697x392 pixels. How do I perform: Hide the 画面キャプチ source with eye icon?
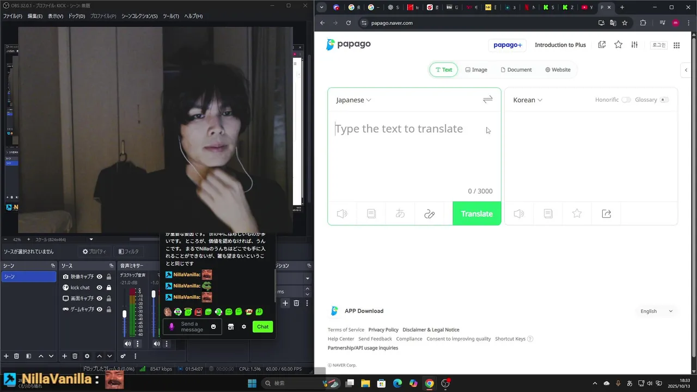tap(100, 298)
